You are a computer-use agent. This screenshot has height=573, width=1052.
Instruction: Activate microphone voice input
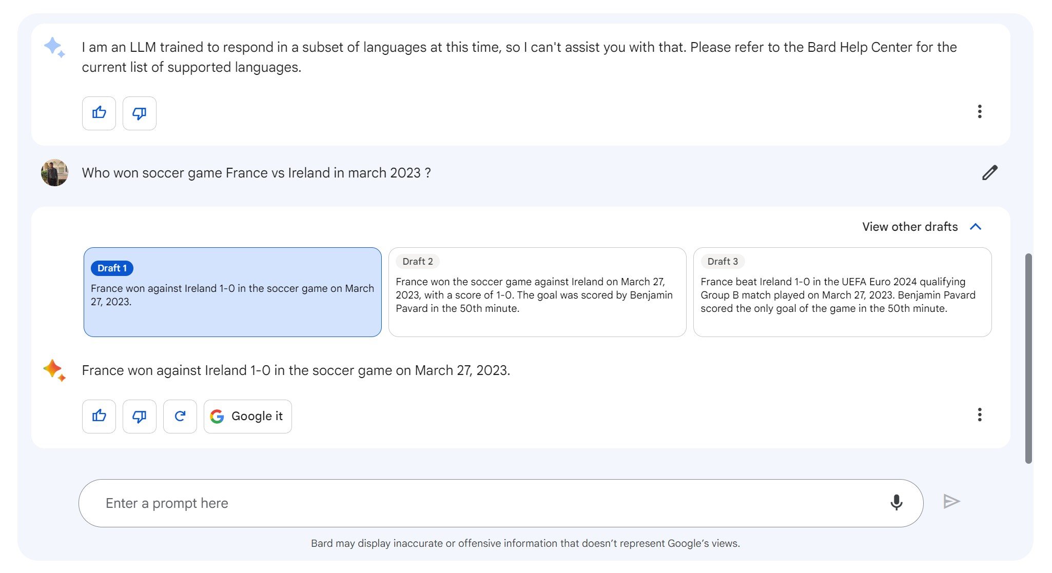coord(897,502)
